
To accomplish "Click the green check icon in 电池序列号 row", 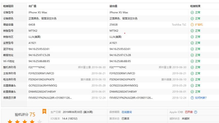I will point(192,79).
